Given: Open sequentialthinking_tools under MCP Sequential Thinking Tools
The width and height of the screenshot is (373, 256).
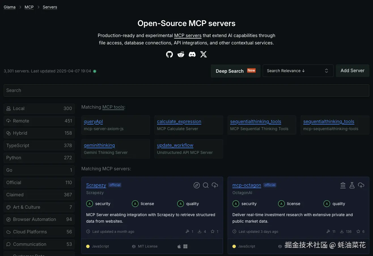Looking at the screenshot, I should coord(256,122).
